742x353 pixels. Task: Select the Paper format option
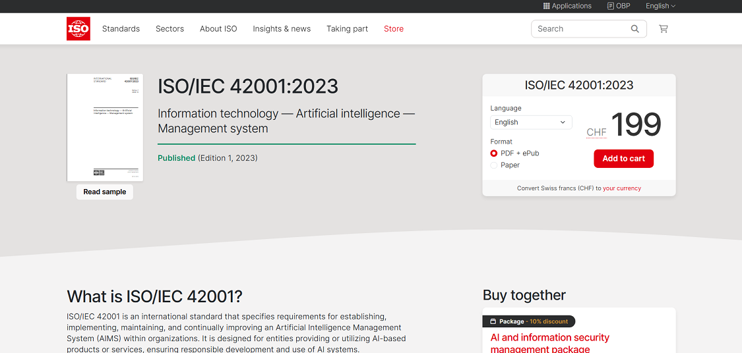(494, 165)
